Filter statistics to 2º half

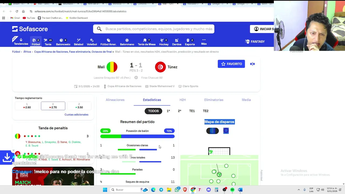coord(180,111)
